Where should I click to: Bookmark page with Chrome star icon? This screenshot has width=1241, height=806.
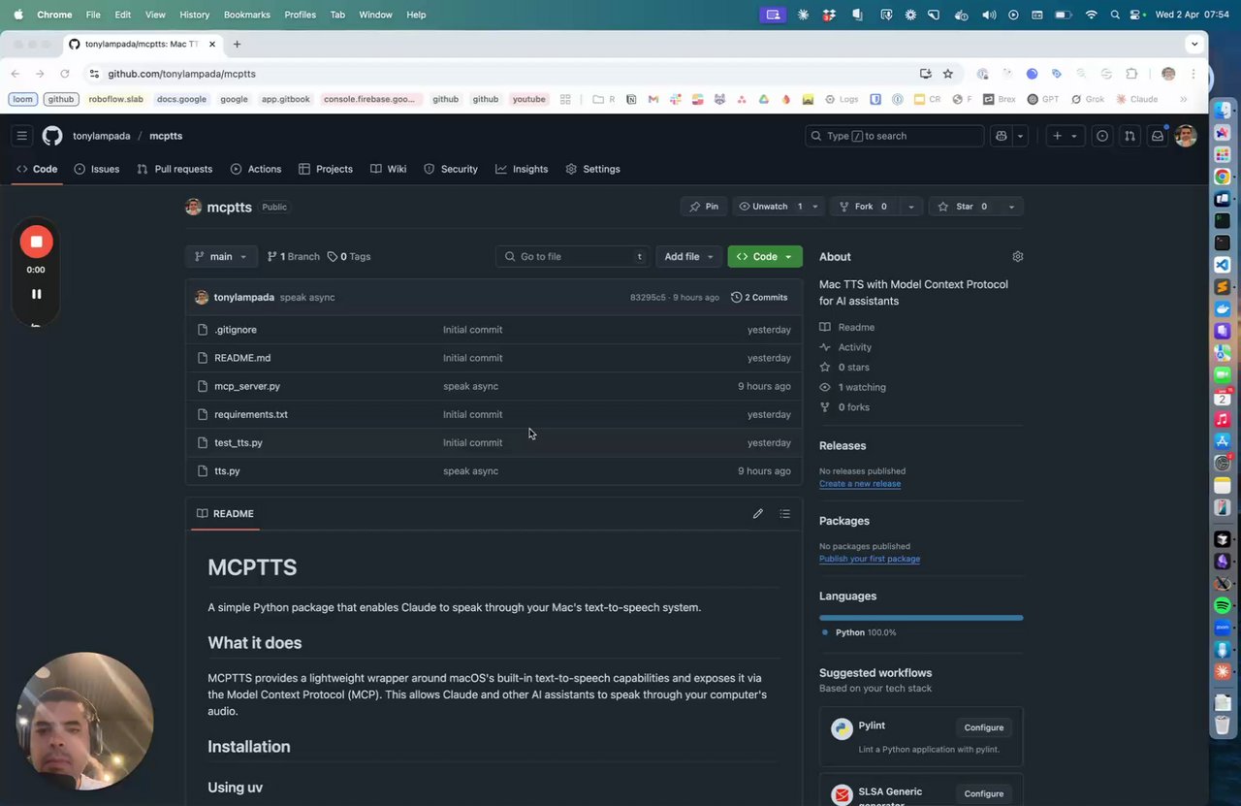(x=948, y=74)
